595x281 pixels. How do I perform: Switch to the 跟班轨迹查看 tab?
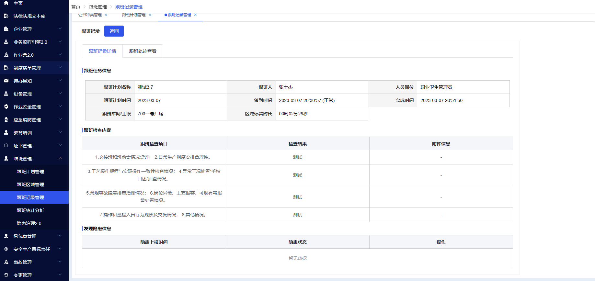pyautogui.click(x=143, y=51)
